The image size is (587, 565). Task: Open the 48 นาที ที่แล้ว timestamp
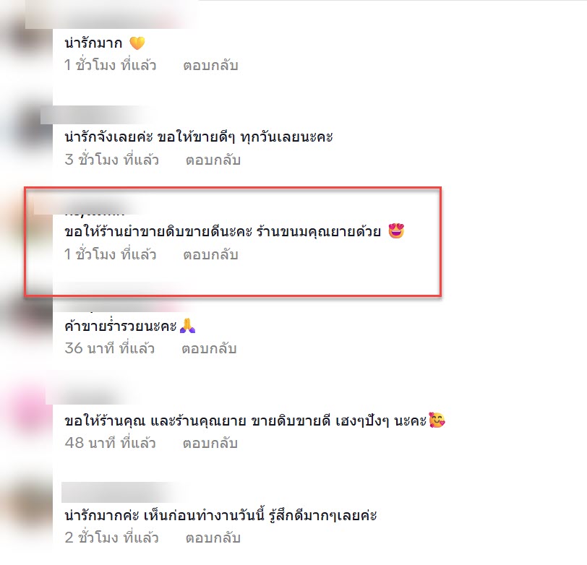(x=110, y=443)
